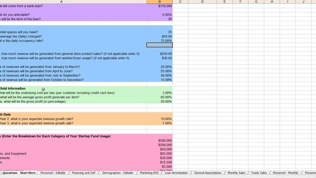Select column I header

(287, 1)
